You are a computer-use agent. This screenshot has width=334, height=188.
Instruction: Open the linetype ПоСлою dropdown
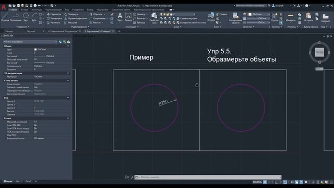tap(258, 22)
